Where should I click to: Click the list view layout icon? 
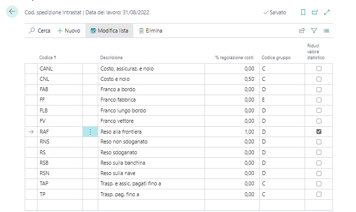(326, 31)
